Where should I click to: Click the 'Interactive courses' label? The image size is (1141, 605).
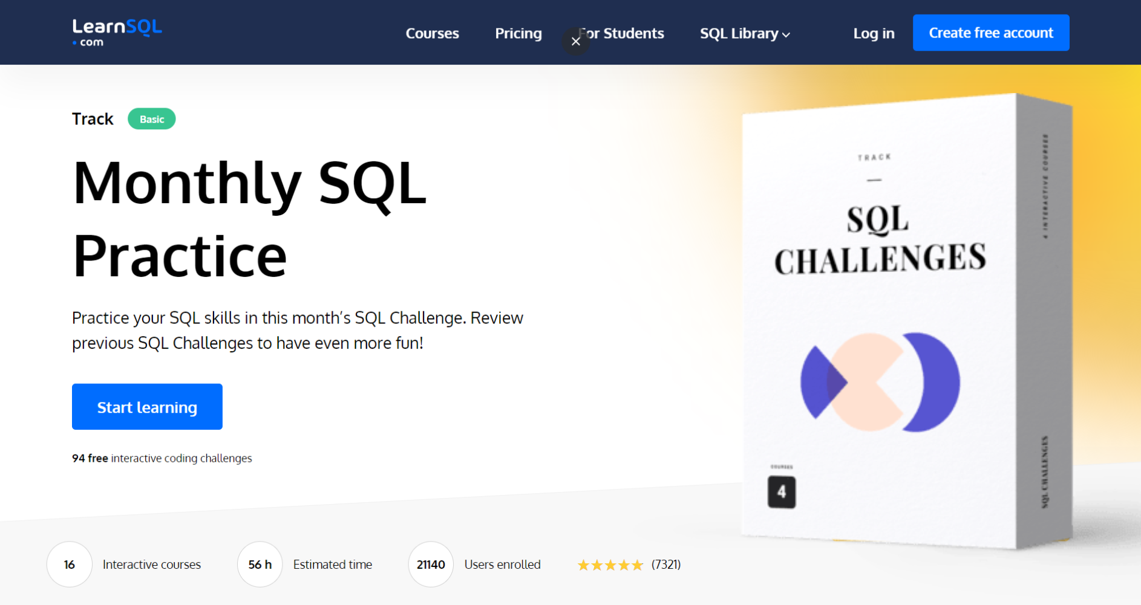[152, 565]
